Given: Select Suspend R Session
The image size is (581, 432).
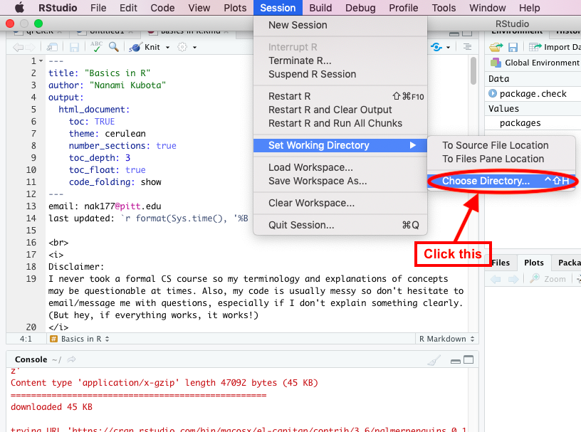Looking at the screenshot, I should coord(340,74).
